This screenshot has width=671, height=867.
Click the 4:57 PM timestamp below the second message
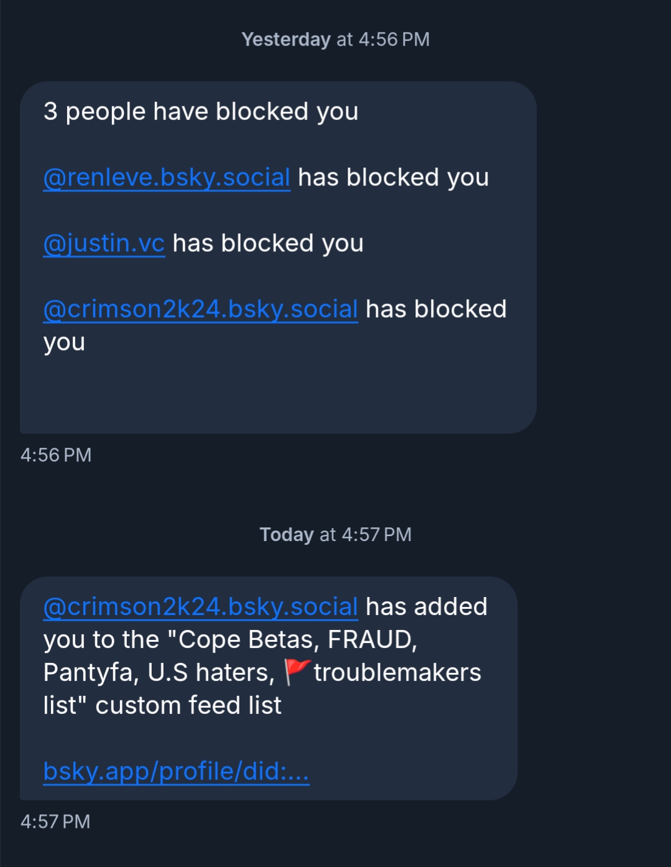click(55, 822)
